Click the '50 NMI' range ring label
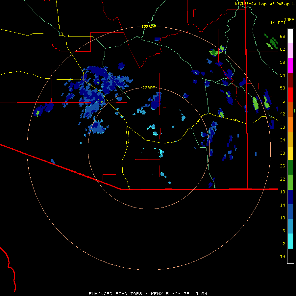296x296 pixels. pos(149,87)
